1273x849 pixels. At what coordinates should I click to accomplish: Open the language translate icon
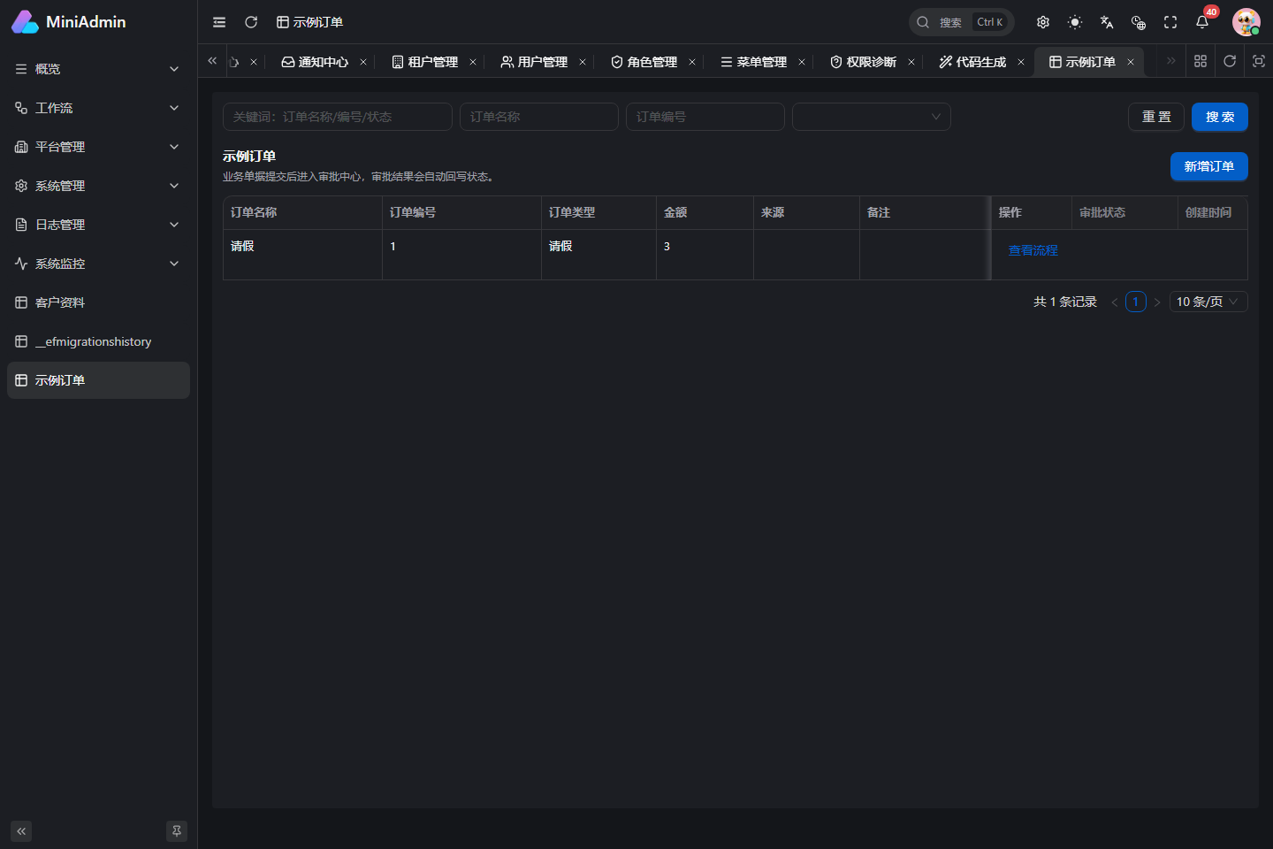point(1107,22)
